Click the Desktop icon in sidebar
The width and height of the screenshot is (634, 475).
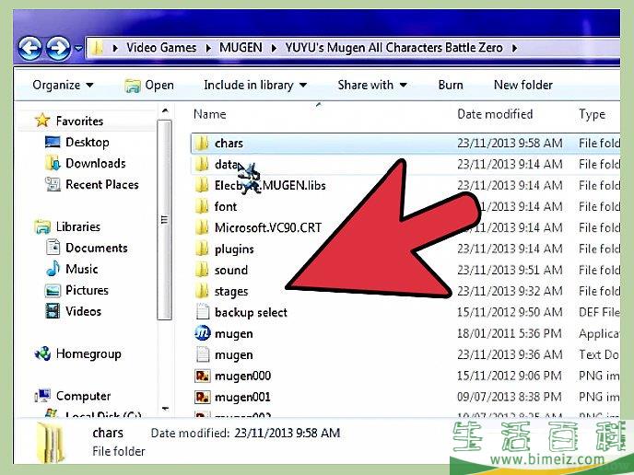53,142
